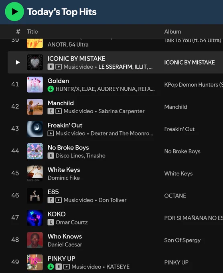Click the explicit badge on No Broke Boys
The image size is (223, 273).
tap(51, 156)
